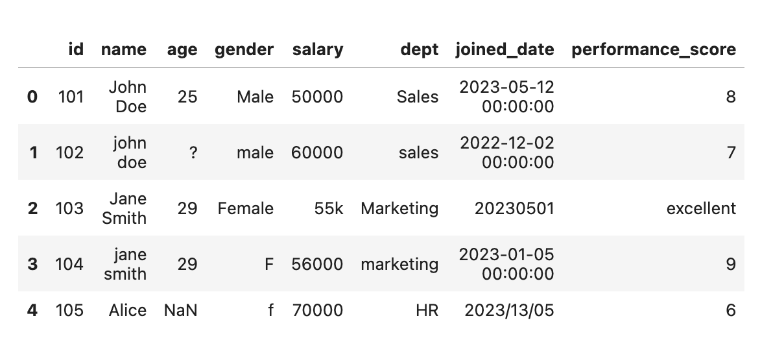
Task: Click the '2023/13/05' joined date cell
Action: (509, 310)
